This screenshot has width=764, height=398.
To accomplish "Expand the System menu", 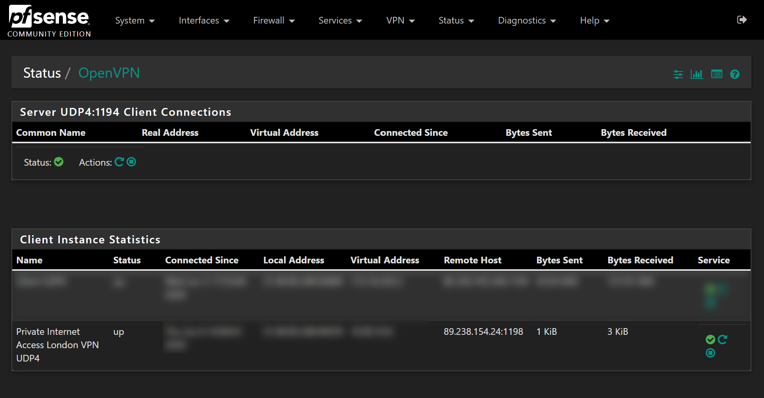I will [x=135, y=20].
